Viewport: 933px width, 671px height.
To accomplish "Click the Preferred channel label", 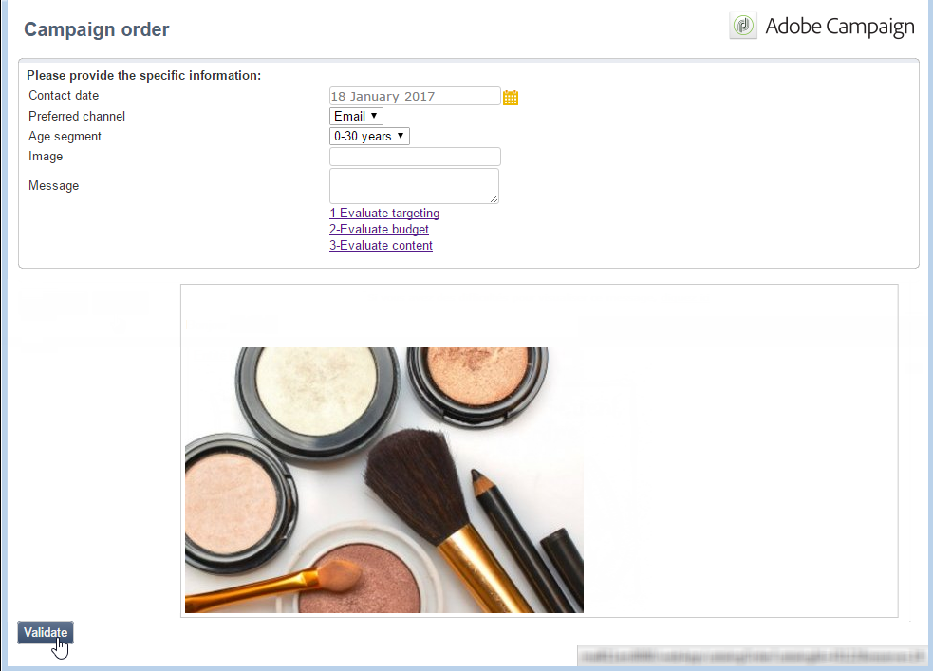I will 77,116.
